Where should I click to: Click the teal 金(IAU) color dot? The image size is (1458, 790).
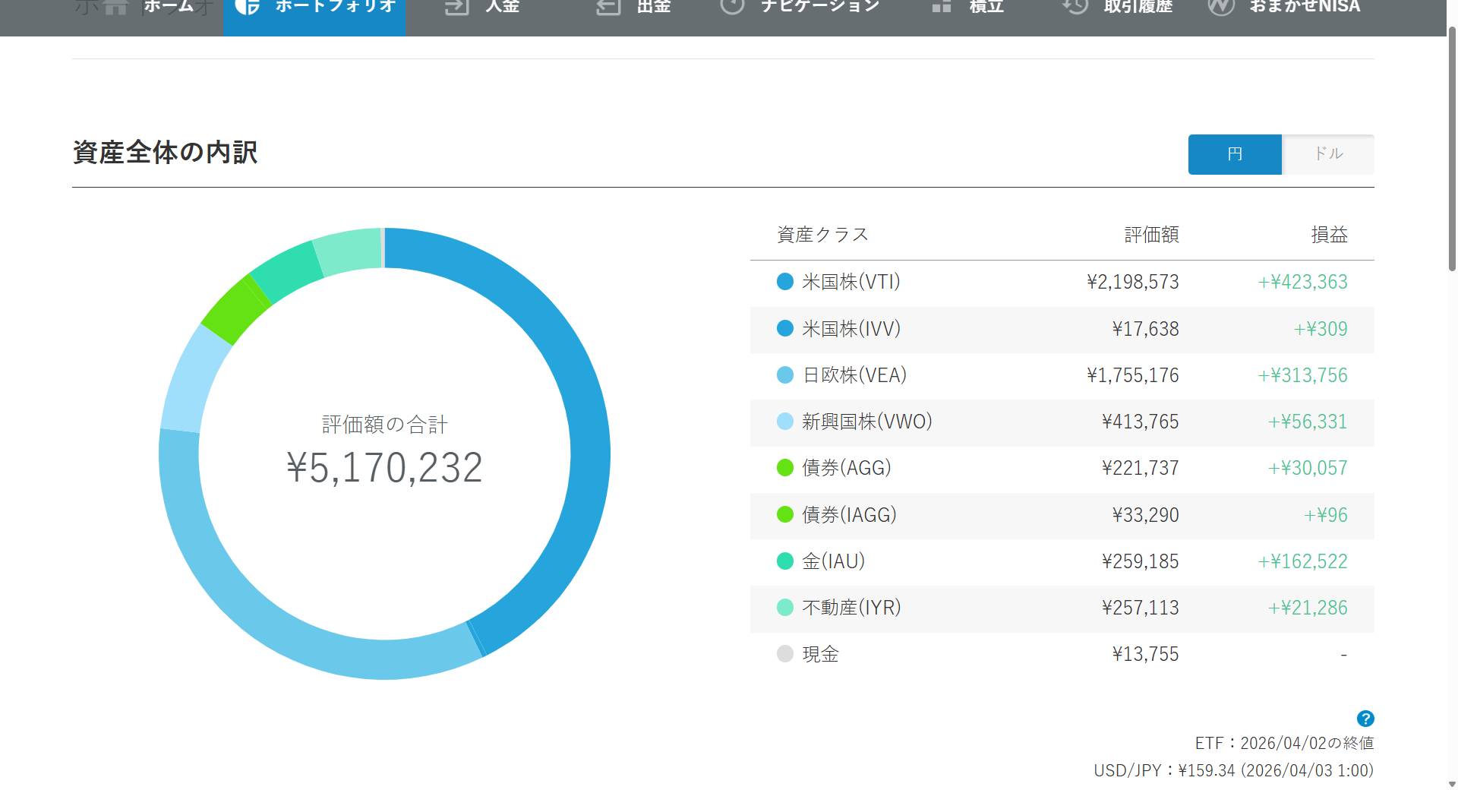pos(785,561)
